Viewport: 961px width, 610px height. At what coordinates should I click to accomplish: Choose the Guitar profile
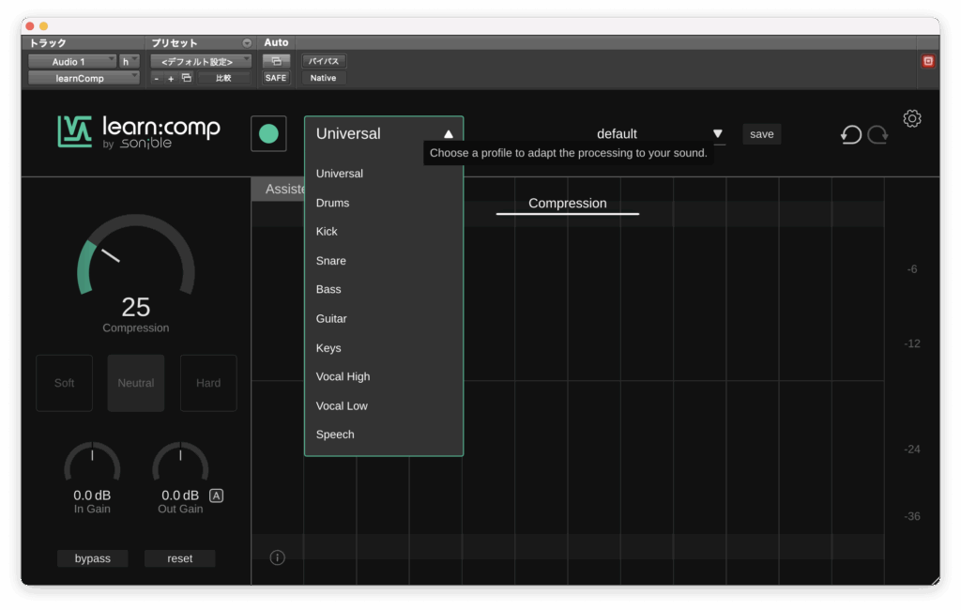384,319
